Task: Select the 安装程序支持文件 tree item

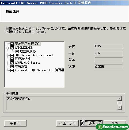Action: pyautogui.click(x=28, y=44)
